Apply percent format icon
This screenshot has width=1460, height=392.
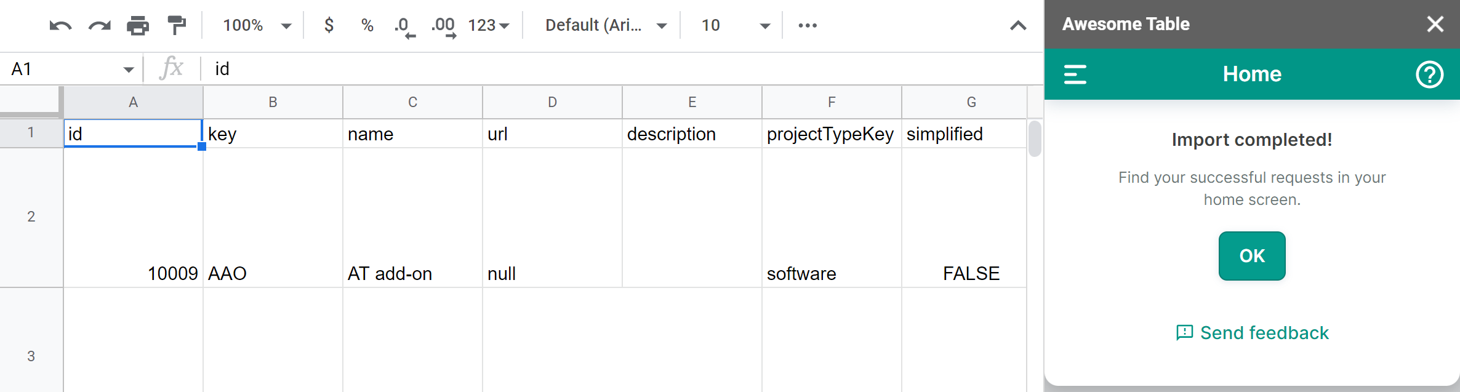(x=367, y=26)
